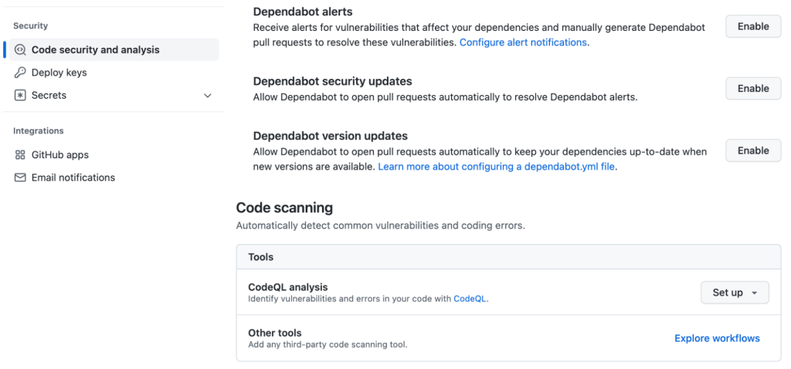Click the Code security and analysis shield icon
The image size is (791, 369).
pyautogui.click(x=21, y=50)
